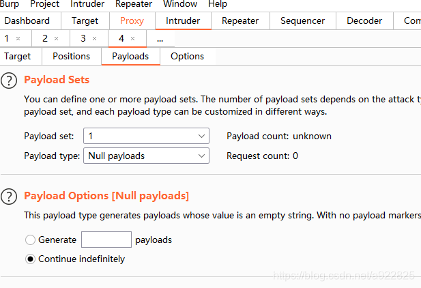Screen dimensions: 421x288
Task: Open help for Payload Options section
Action: 9,197
